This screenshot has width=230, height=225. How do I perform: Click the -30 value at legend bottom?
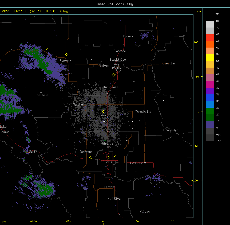(x=219, y=141)
